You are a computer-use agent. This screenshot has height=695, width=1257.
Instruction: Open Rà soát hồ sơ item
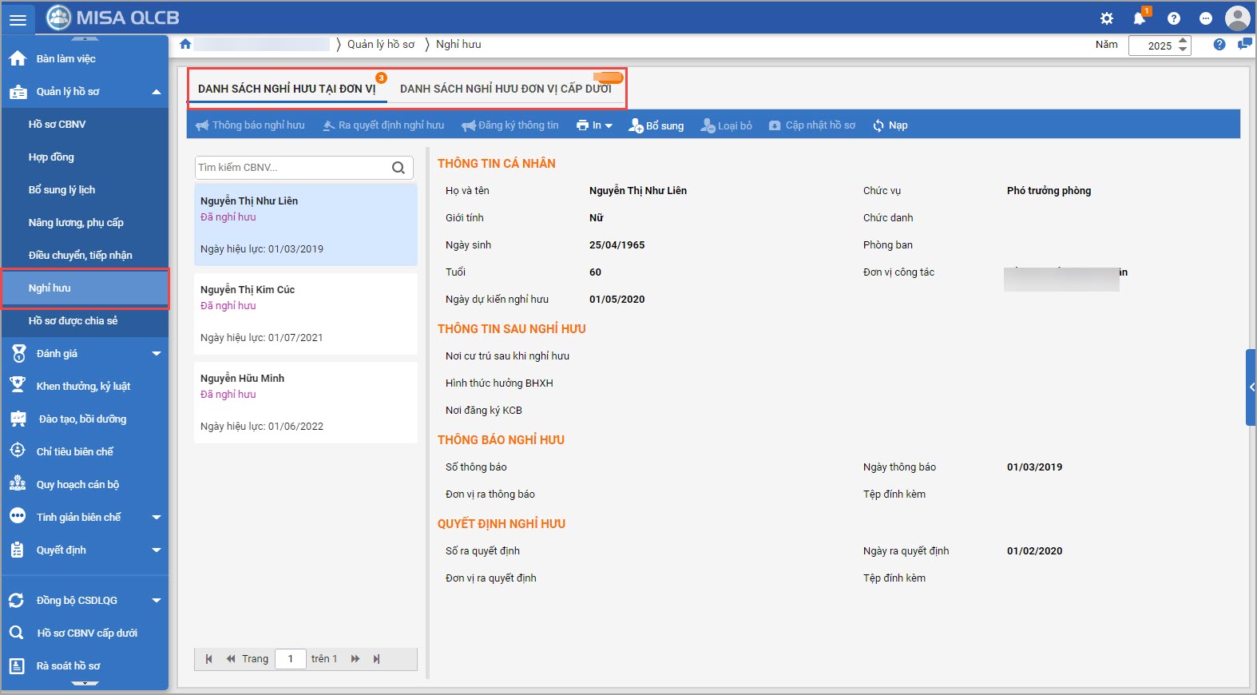85,665
